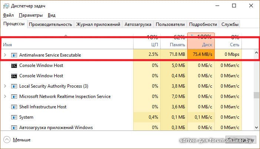Click the first Console Window Host icon
This screenshot has width=260, height=149.
pyautogui.click(x=14, y=65)
